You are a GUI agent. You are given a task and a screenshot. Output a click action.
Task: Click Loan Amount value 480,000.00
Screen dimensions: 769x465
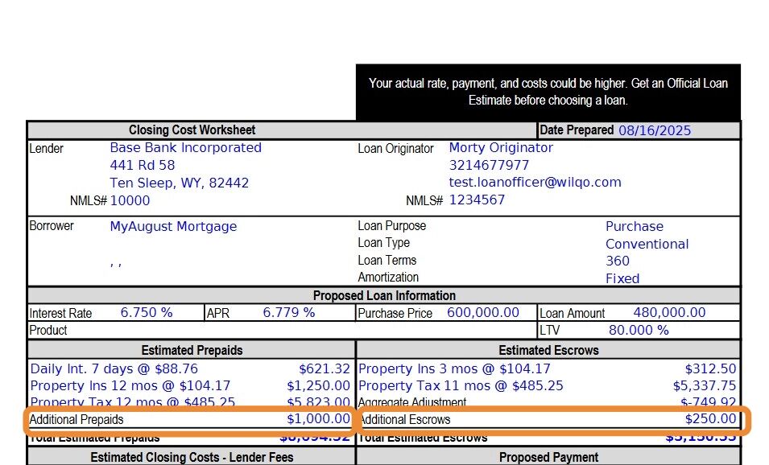[x=669, y=313]
